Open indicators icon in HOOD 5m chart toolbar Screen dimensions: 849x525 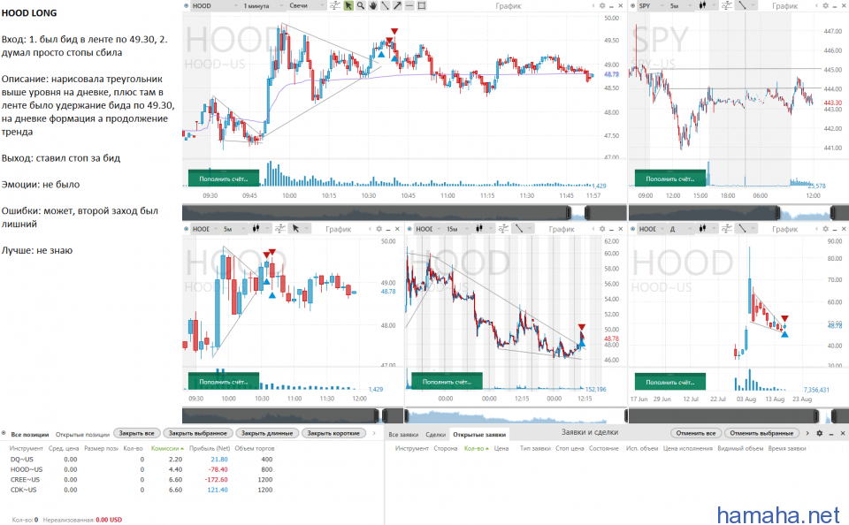pyautogui.click(x=280, y=229)
